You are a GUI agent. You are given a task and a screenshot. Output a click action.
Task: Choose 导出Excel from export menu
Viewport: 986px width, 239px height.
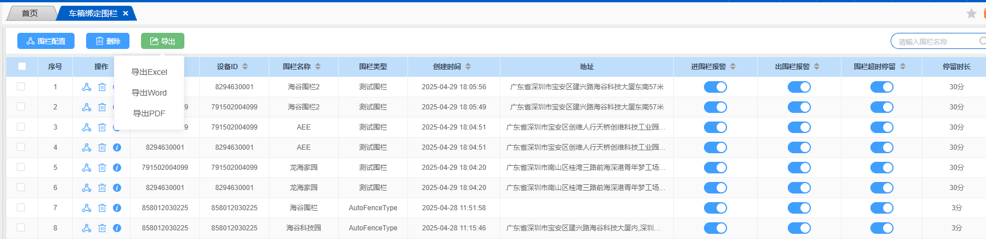pyautogui.click(x=149, y=72)
